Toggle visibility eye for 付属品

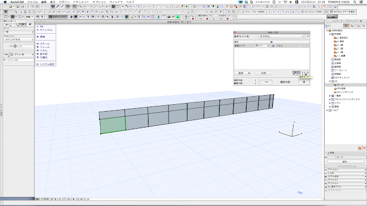tap(38, 57)
